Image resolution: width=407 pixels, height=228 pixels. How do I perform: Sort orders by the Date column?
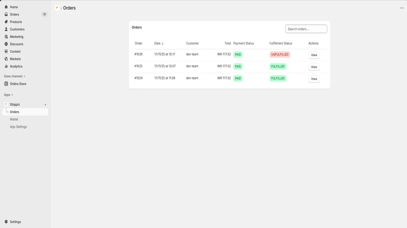tap(159, 44)
